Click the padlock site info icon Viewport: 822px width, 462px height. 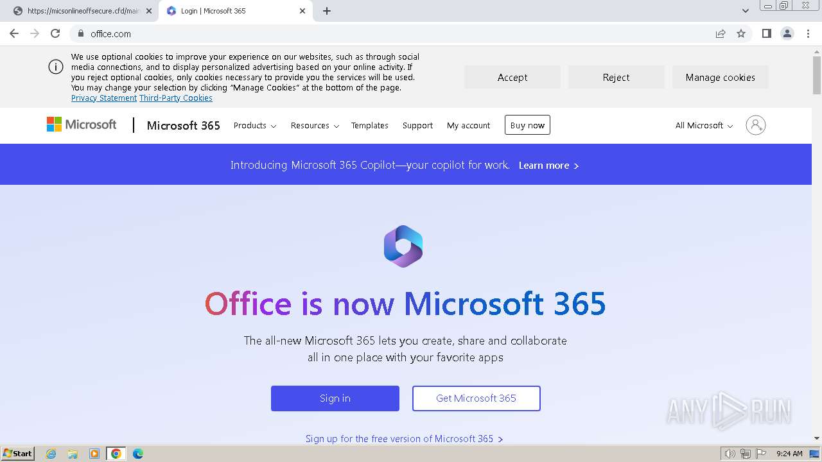pos(80,33)
